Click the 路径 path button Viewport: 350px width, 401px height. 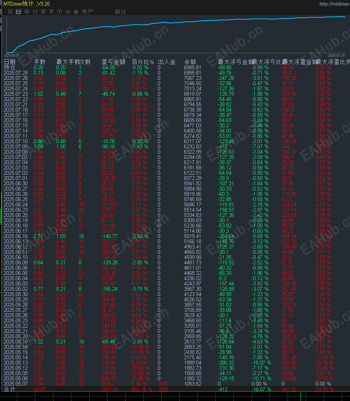(121, 12)
